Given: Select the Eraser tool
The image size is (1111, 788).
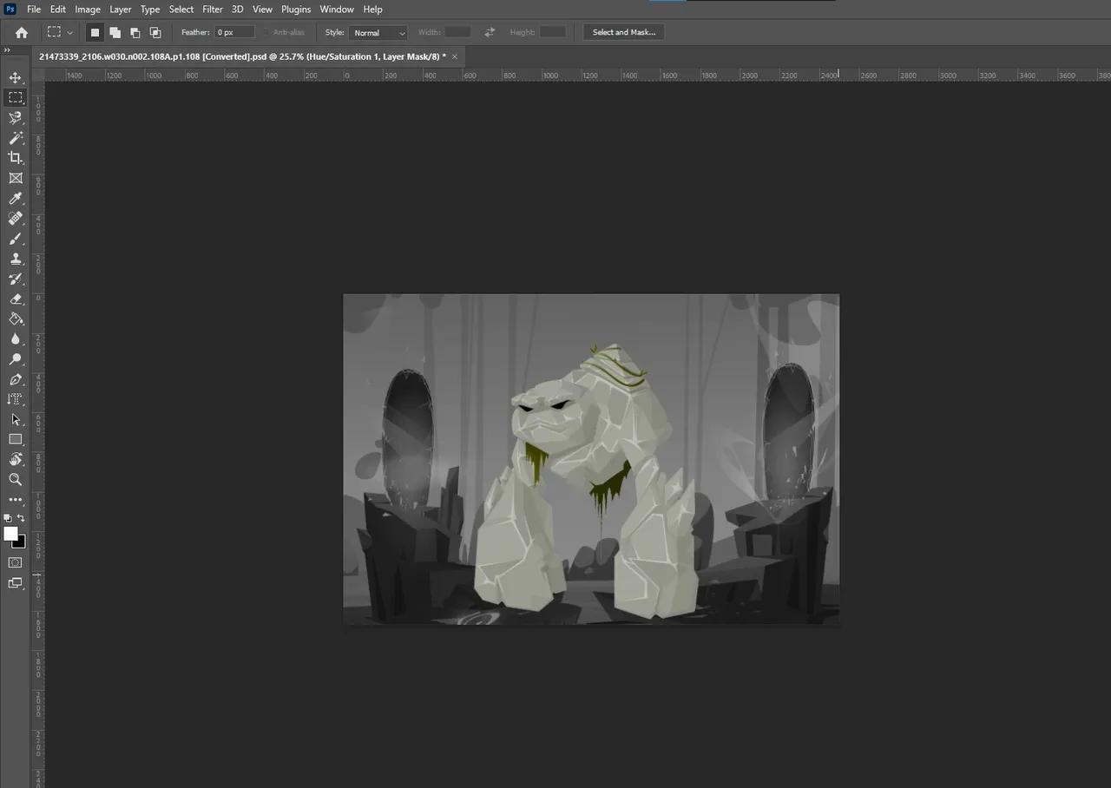Looking at the screenshot, I should pos(16,299).
